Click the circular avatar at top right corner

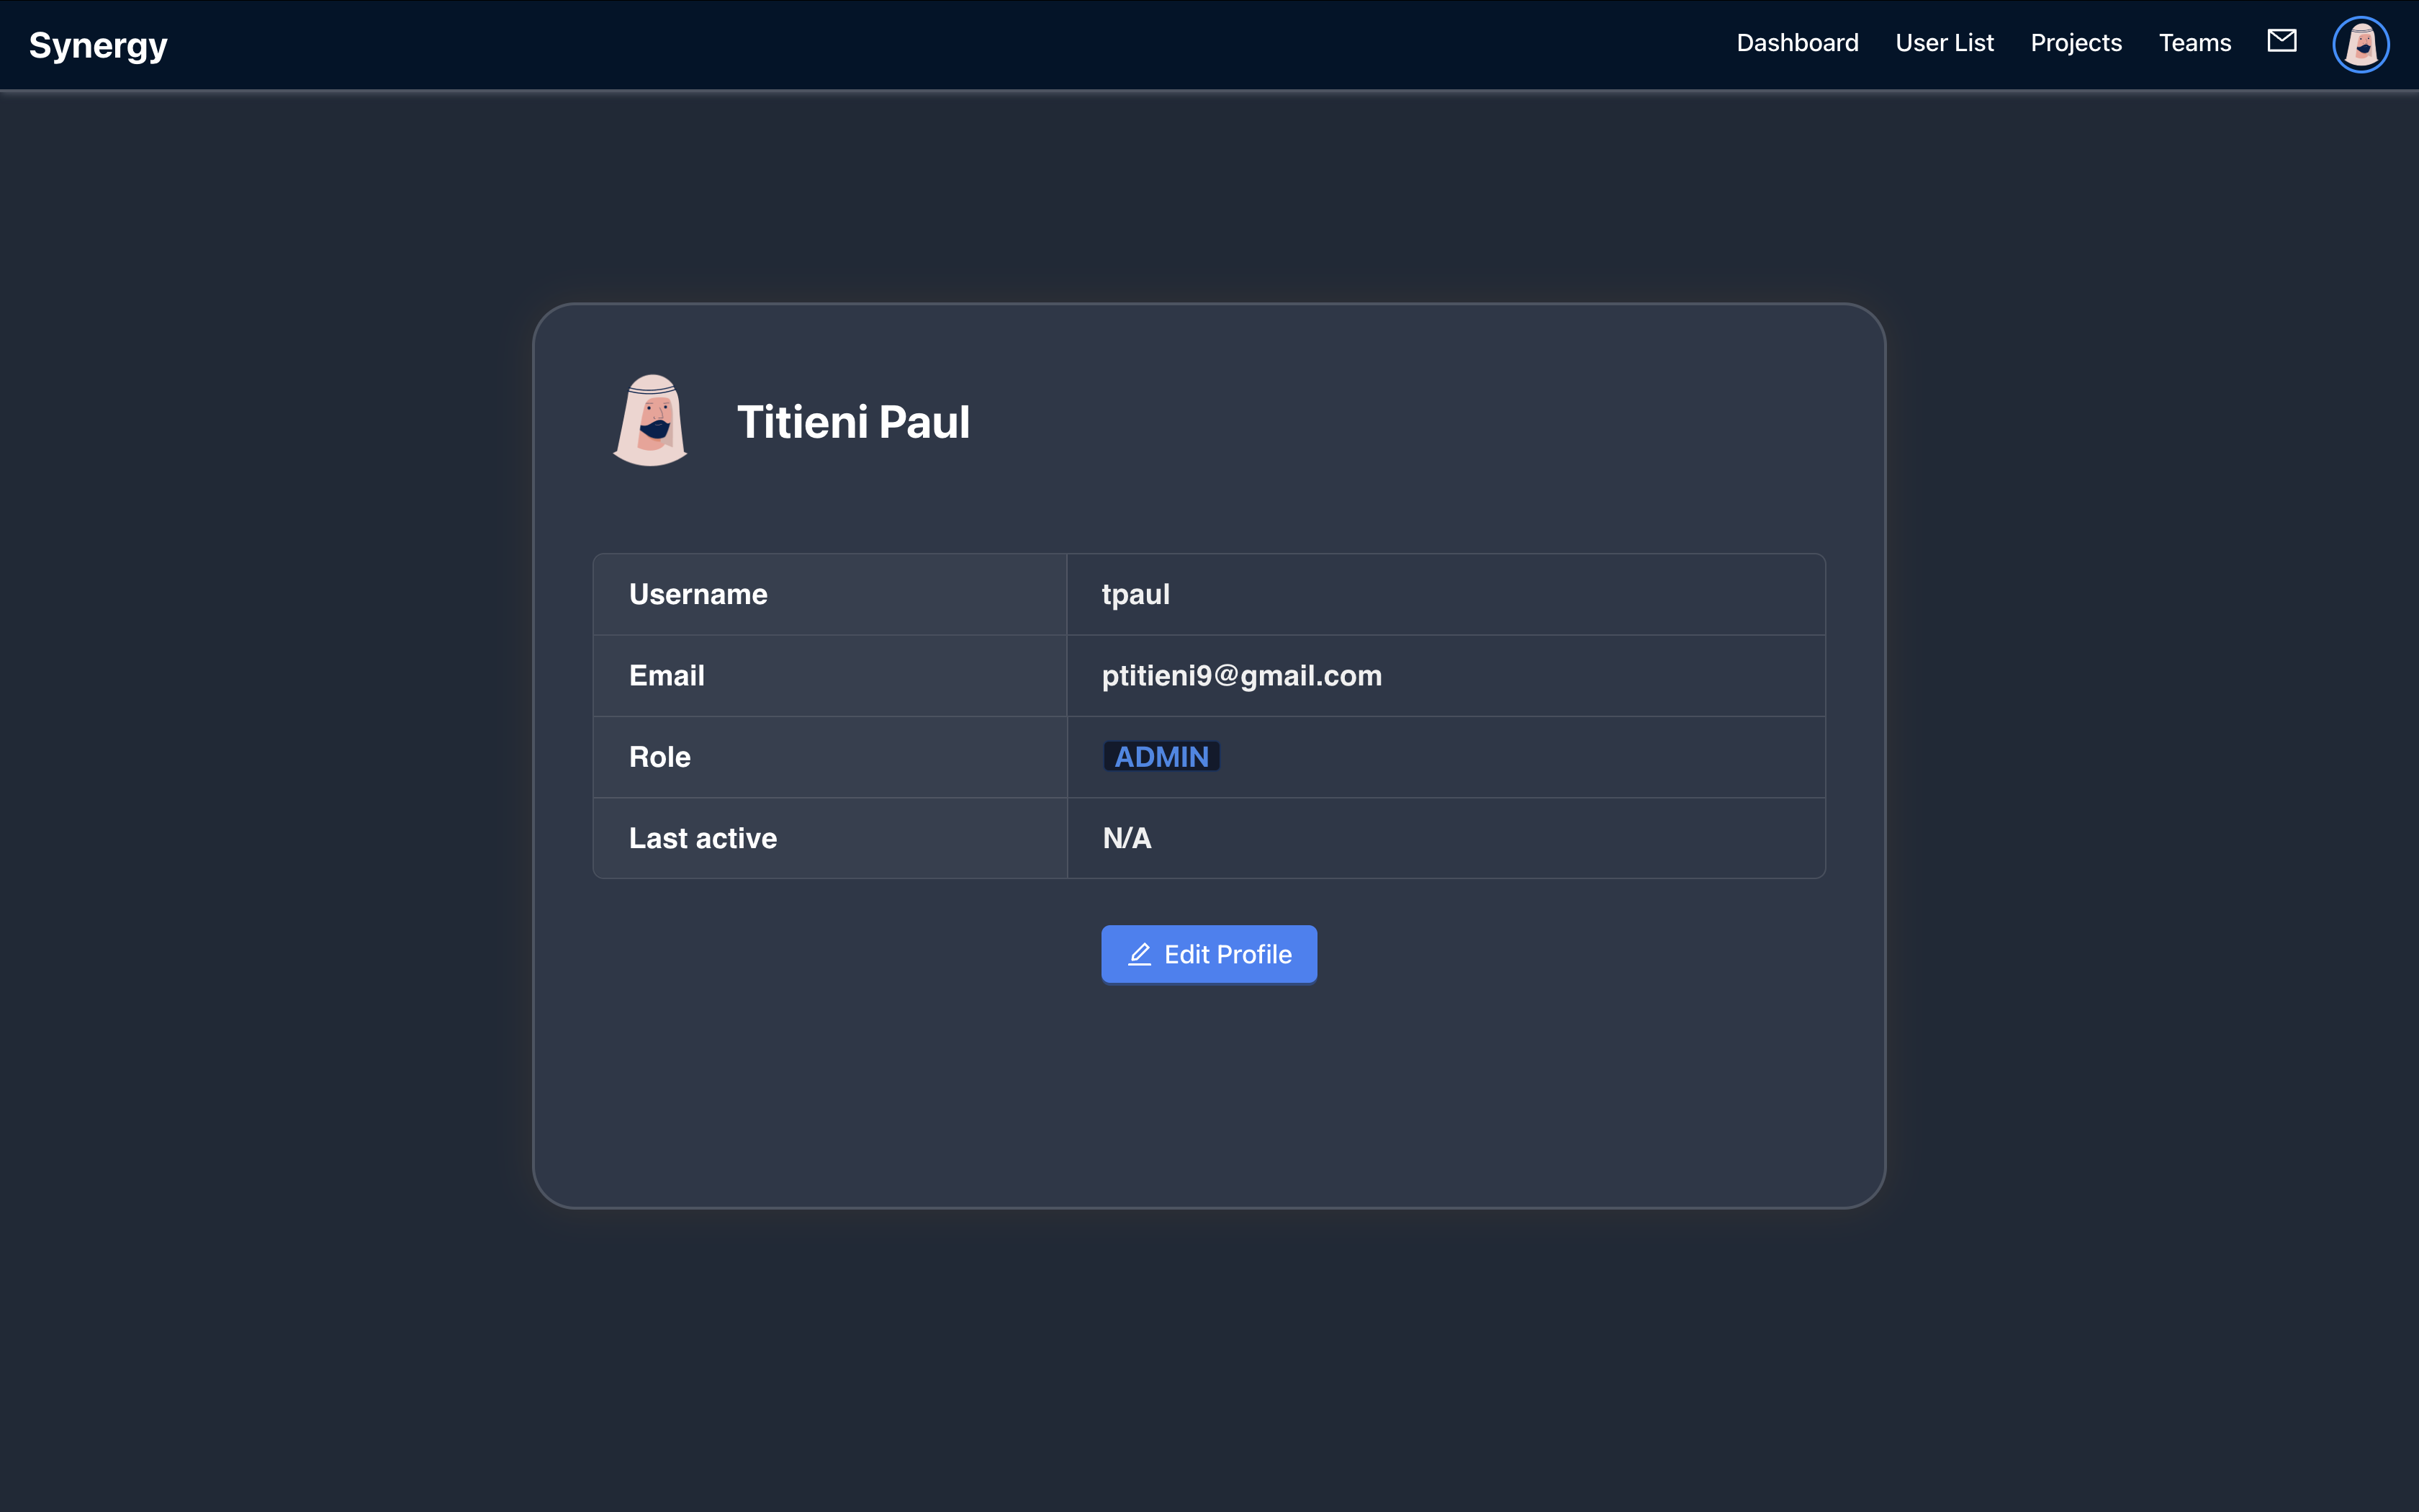(x=2360, y=43)
